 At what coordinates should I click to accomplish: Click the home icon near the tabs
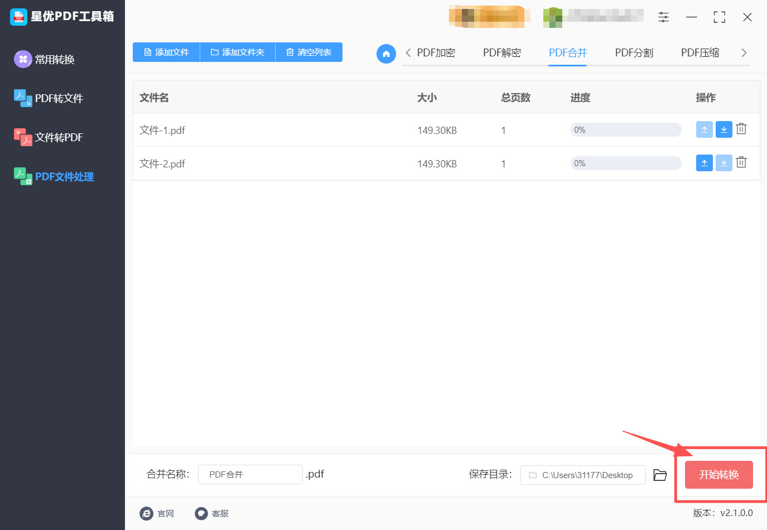386,54
